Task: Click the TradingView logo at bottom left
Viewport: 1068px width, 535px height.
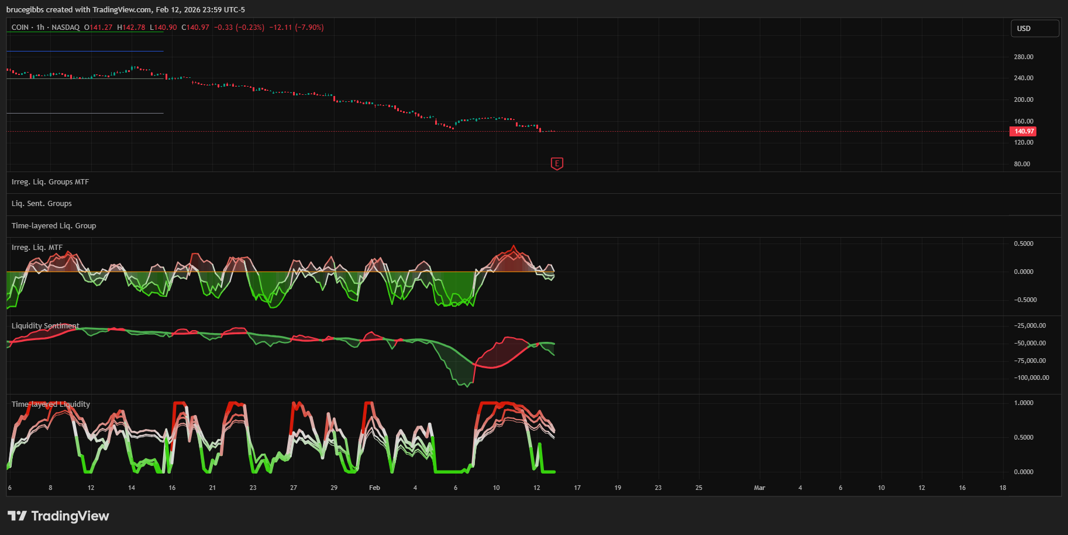Action: tap(58, 516)
